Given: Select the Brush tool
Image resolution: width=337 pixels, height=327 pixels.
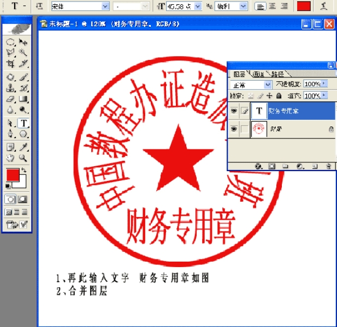Looking at the screenshot, I should pos(23,77).
